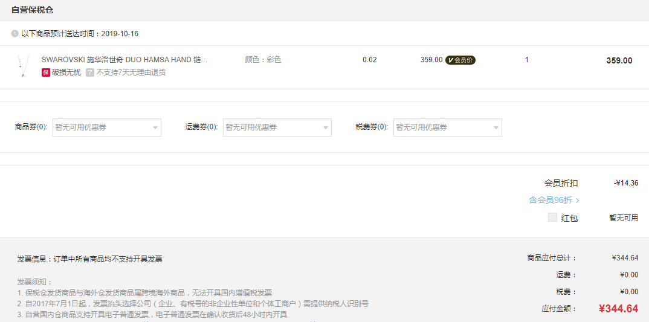The image size is (649, 322).
Task: Click the 发票信息 invoice information line
Action: coord(90,259)
